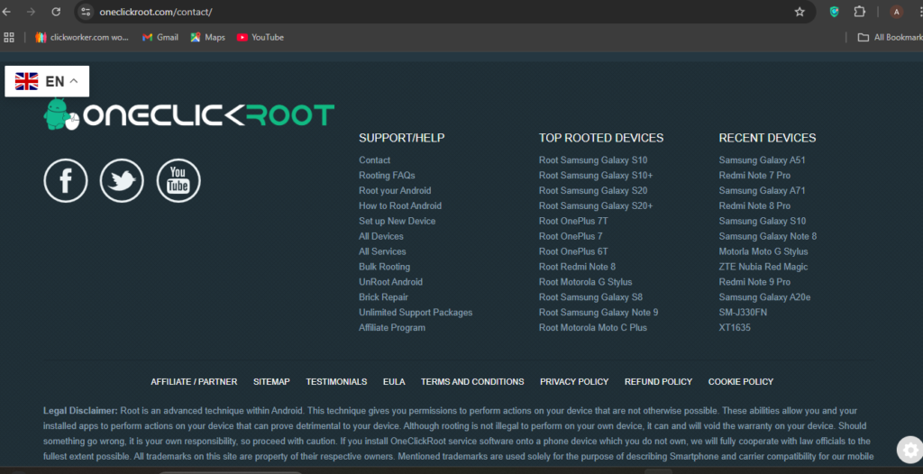Open ZTE Nubia Red Magic link
923x474 pixels.
pyautogui.click(x=763, y=267)
